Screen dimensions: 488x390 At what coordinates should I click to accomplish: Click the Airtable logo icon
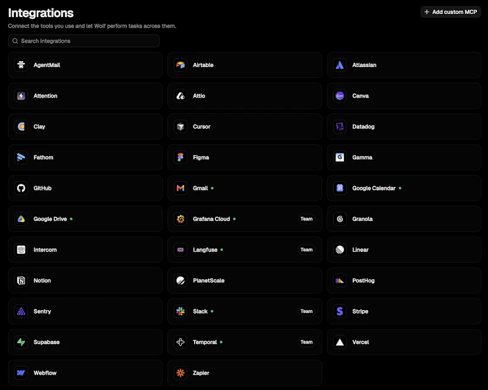click(x=181, y=65)
